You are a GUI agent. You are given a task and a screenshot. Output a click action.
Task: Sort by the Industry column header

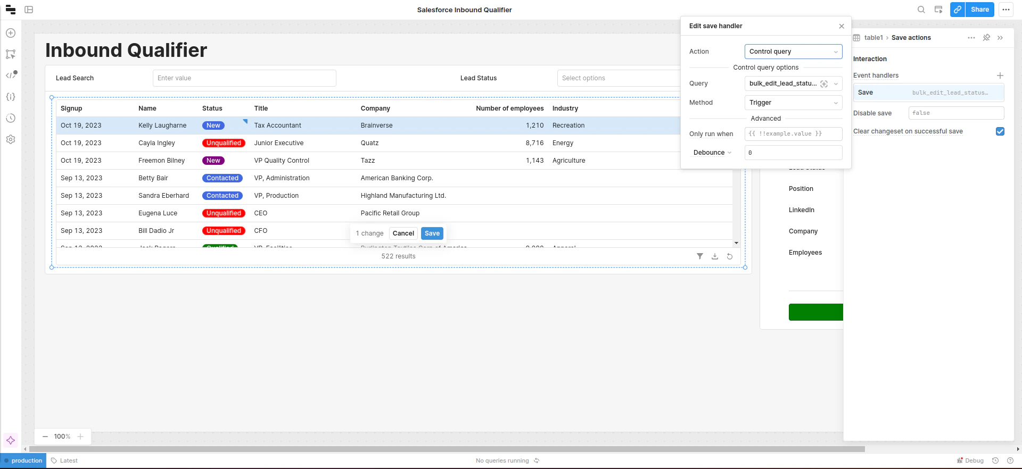pyautogui.click(x=565, y=108)
